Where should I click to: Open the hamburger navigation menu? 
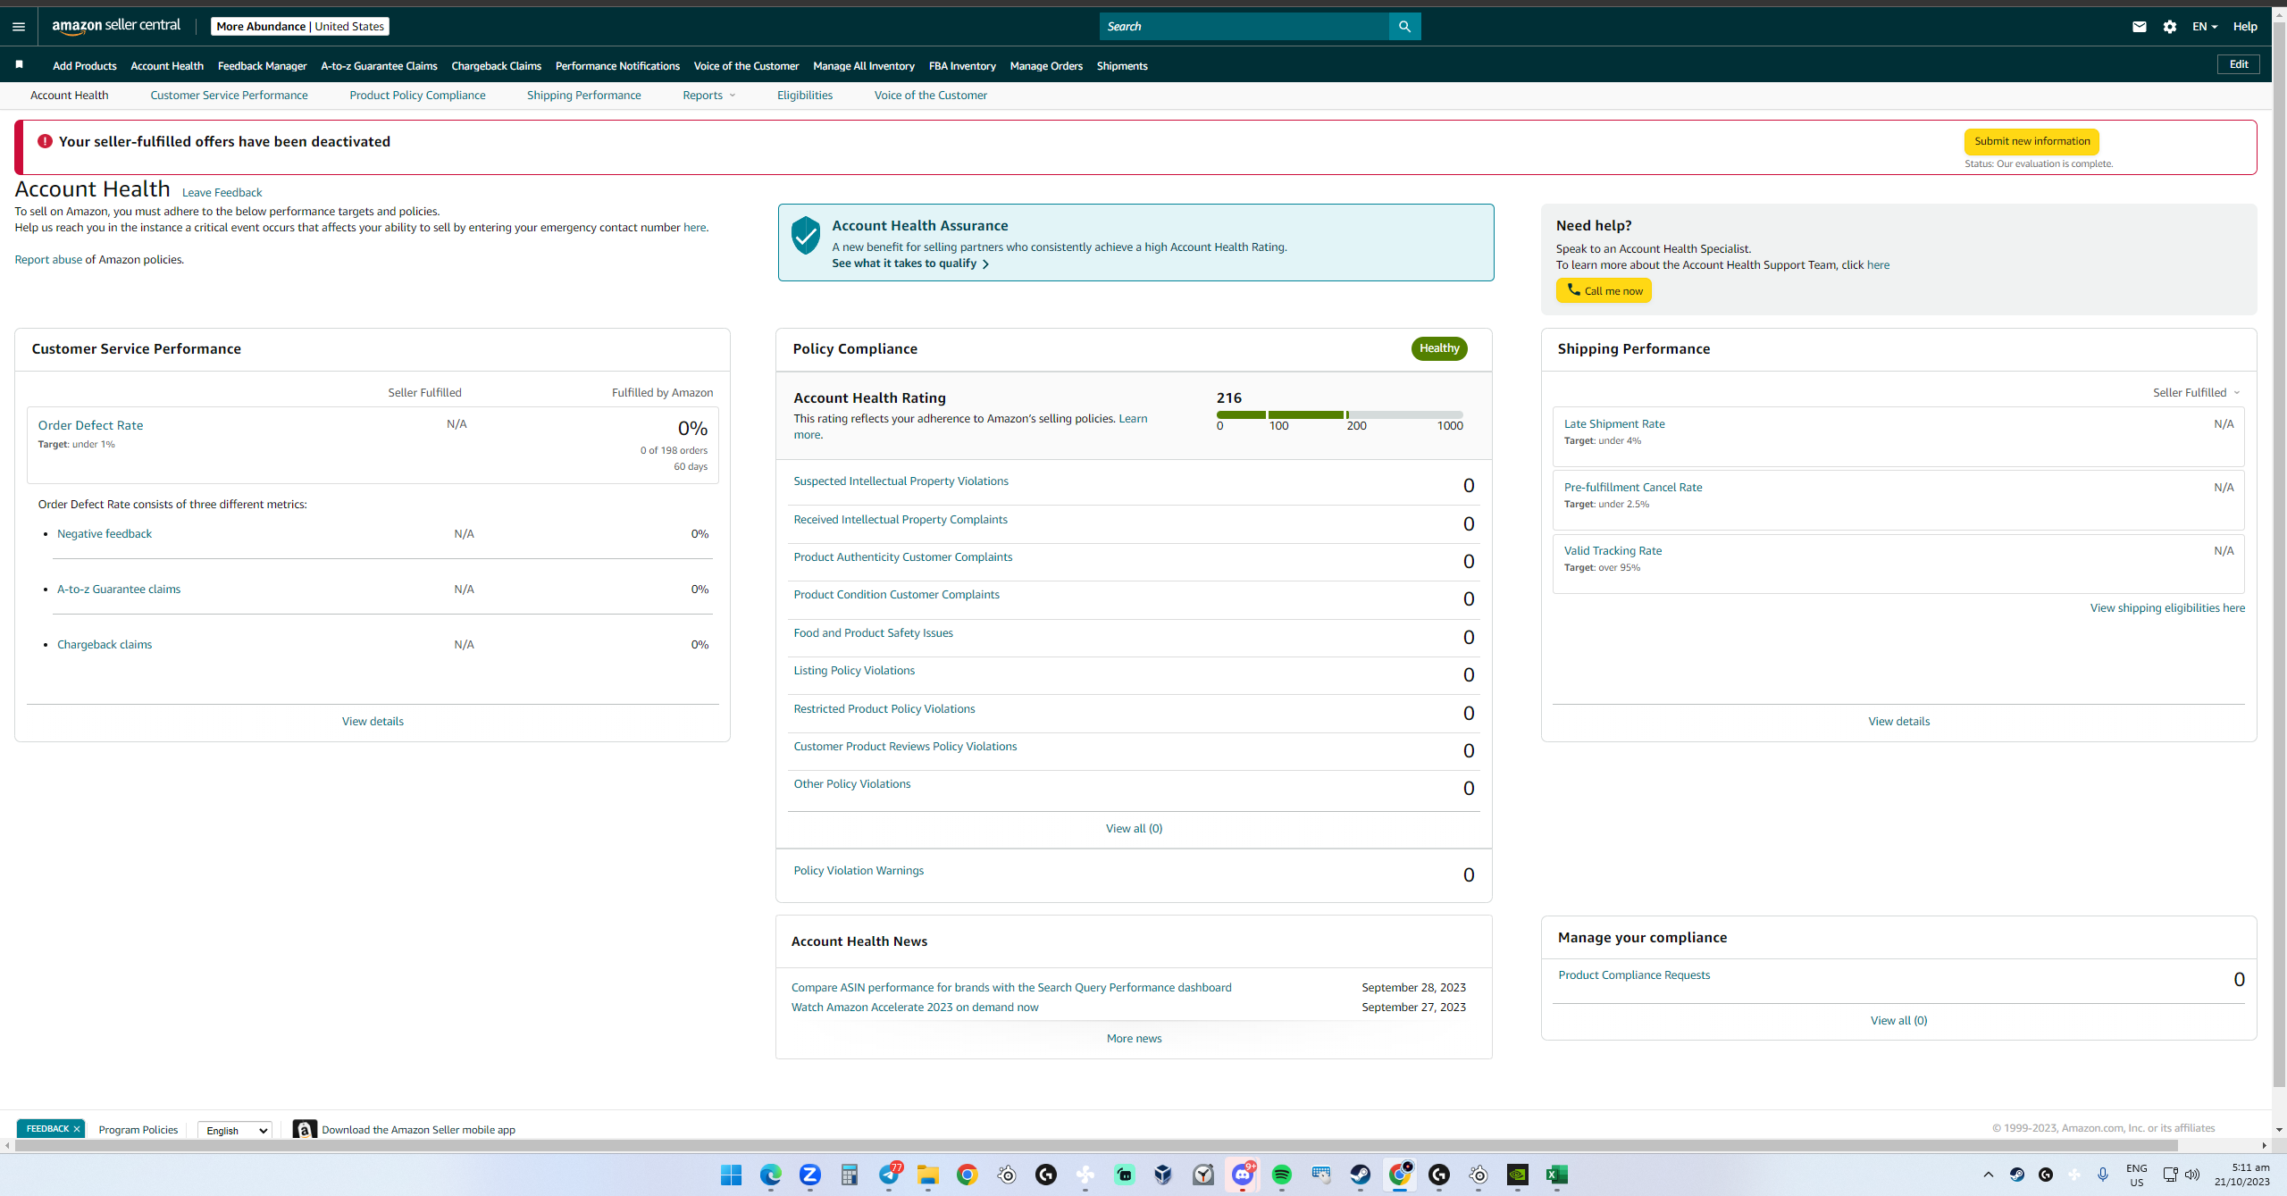(19, 27)
